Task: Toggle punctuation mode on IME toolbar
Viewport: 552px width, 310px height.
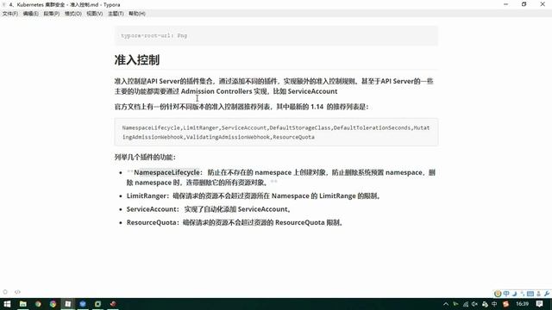Action: [523, 294]
